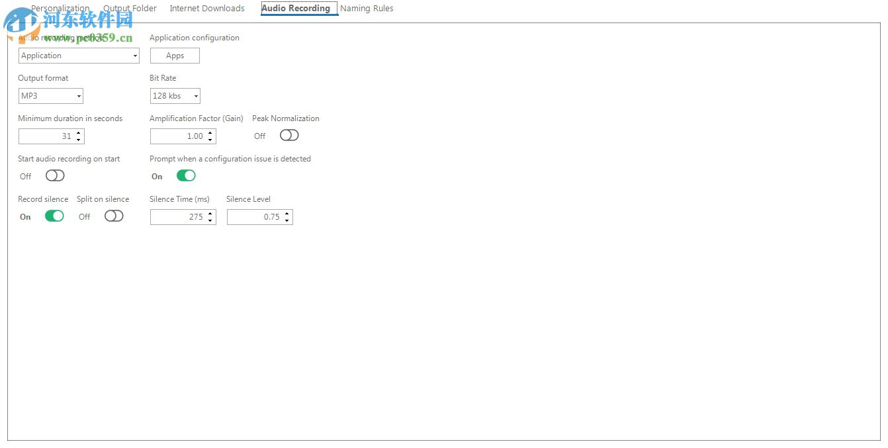Decrease the Silence Level value
This screenshot has width=888, height=448.
(x=287, y=220)
